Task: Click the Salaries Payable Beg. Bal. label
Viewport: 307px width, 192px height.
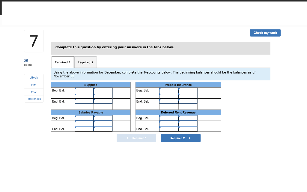Action: 58,118
